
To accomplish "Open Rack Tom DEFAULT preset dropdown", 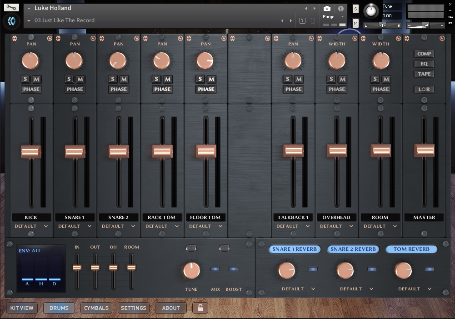I will pyautogui.click(x=162, y=226).
